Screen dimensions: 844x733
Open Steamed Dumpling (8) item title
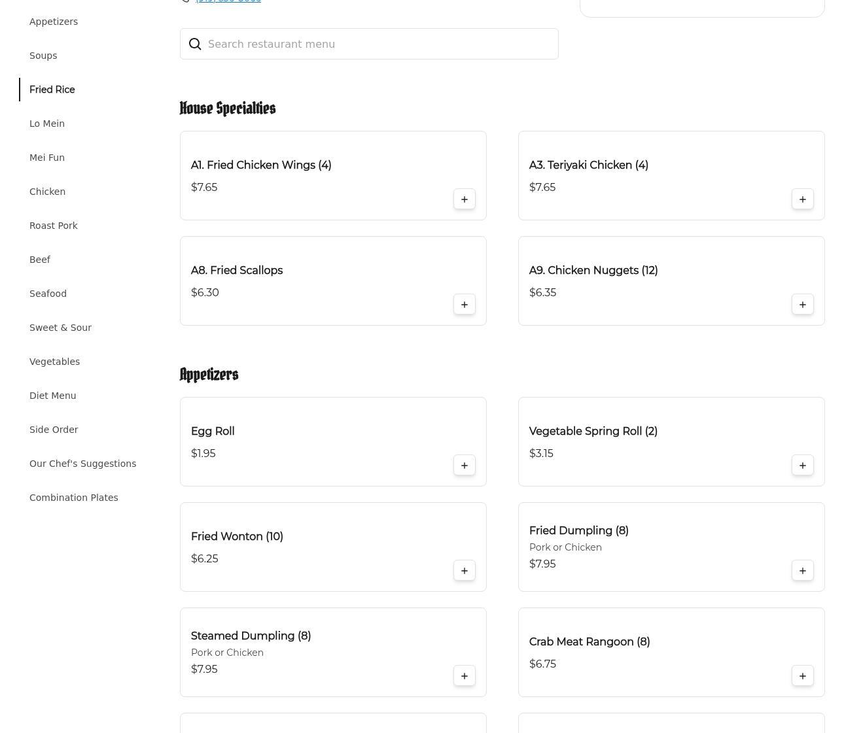[x=251, y=636]
